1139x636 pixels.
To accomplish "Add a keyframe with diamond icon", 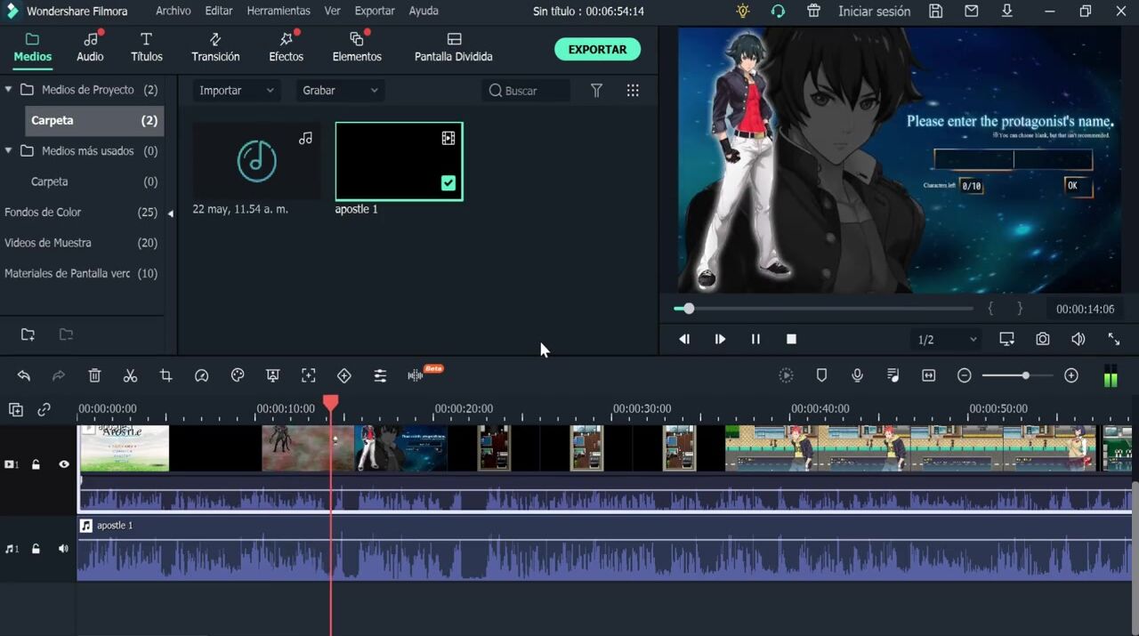I will pos(344,376).
